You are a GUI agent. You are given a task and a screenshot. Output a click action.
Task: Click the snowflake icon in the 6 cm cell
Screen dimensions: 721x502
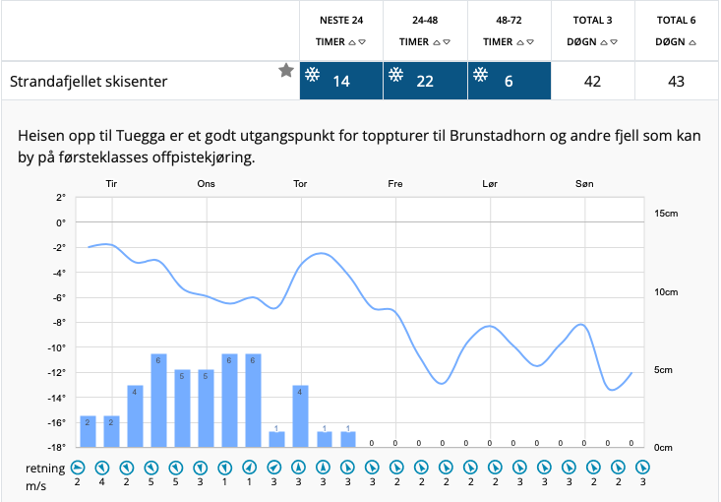[480, 76]
